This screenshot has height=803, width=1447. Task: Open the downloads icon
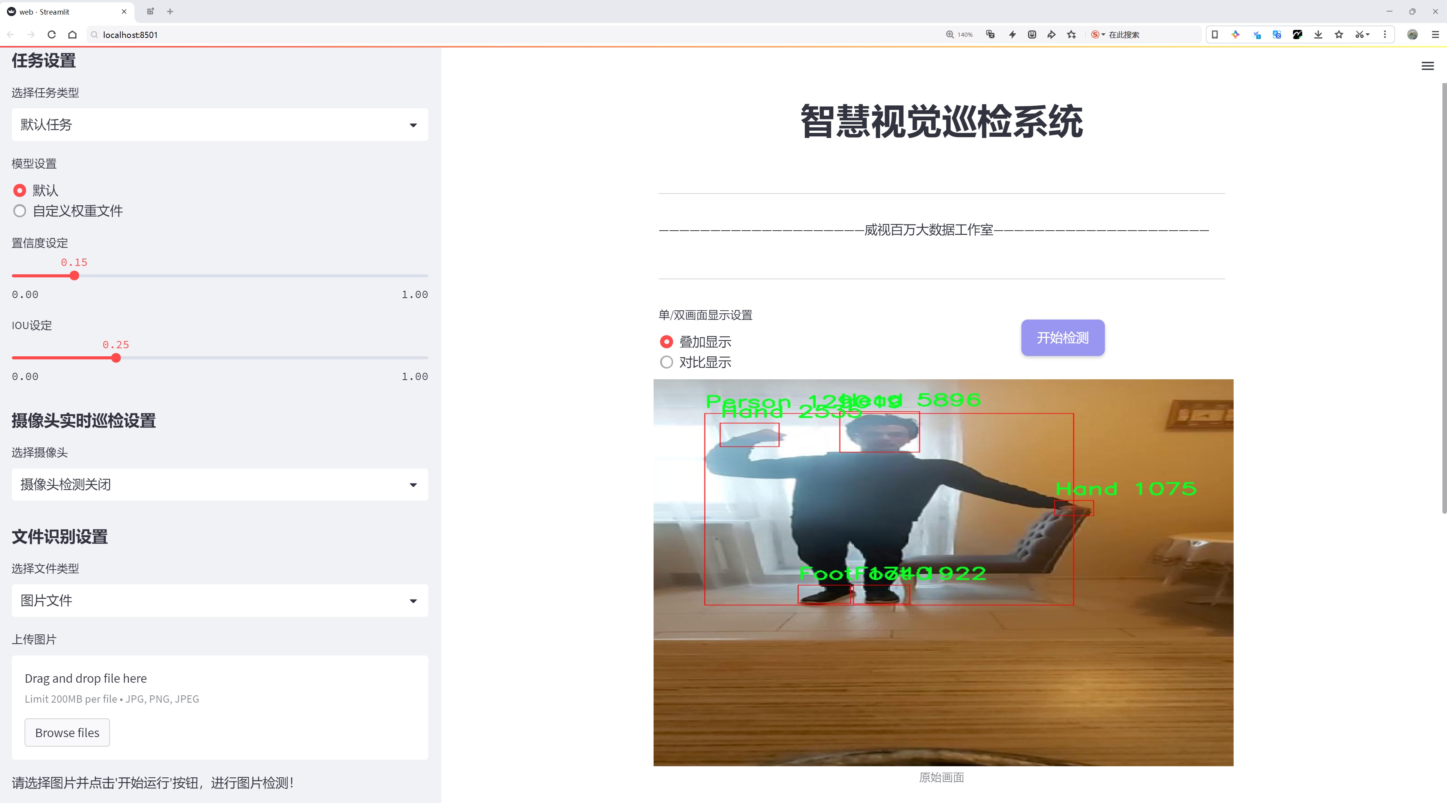[x=1318, y=35]
